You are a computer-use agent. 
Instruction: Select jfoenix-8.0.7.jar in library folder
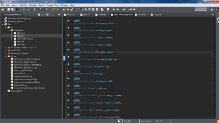[21, 85]
